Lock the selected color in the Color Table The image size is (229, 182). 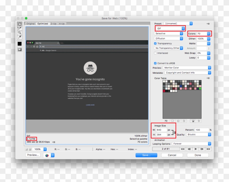184,121
